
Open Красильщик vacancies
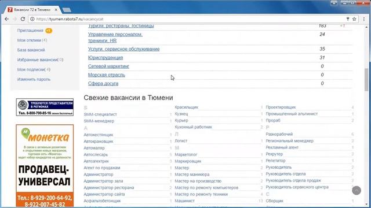click(187, 107)
